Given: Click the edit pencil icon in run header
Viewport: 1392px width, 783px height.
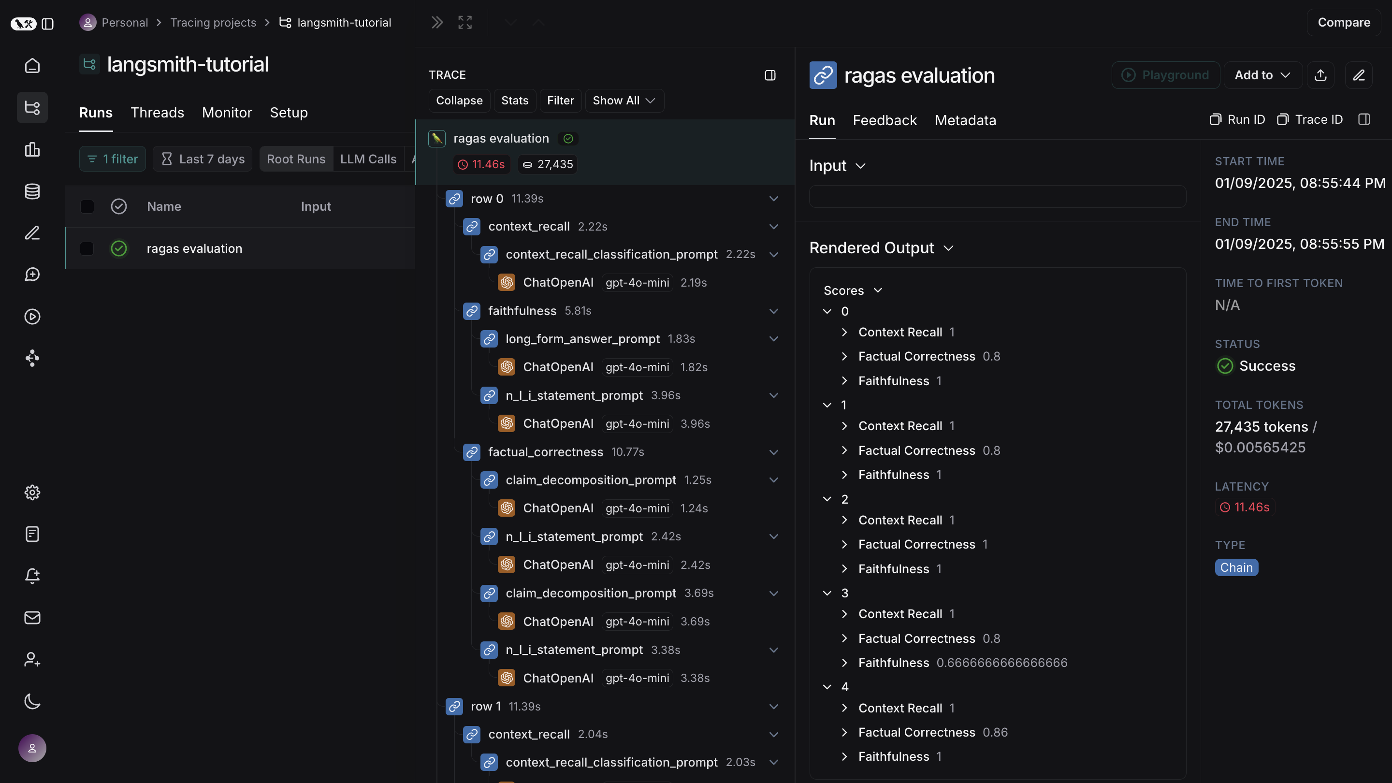Looking at the screenshot, I should pyautogui.click(x=1359, y=75).
